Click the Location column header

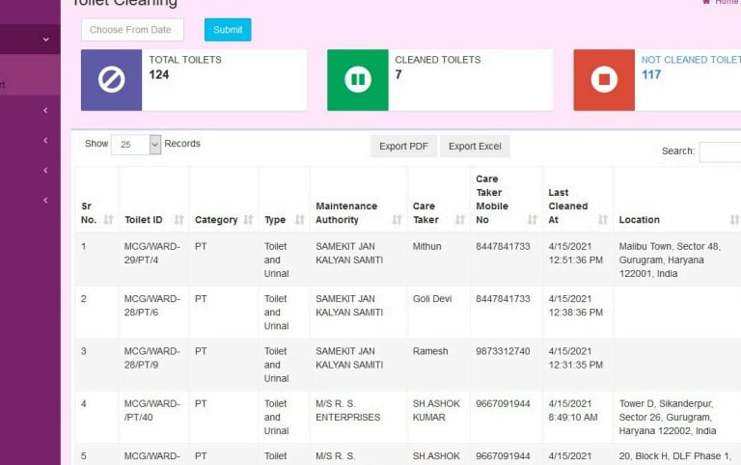(639, 220)
